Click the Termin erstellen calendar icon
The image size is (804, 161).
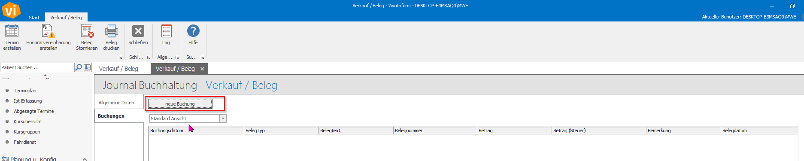coord(12,31)
